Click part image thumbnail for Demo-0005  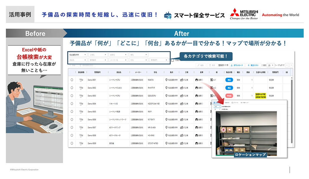(81, 112)
